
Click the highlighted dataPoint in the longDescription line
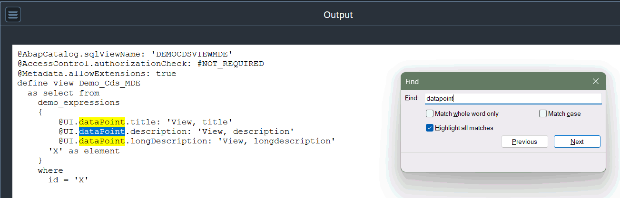102,141
